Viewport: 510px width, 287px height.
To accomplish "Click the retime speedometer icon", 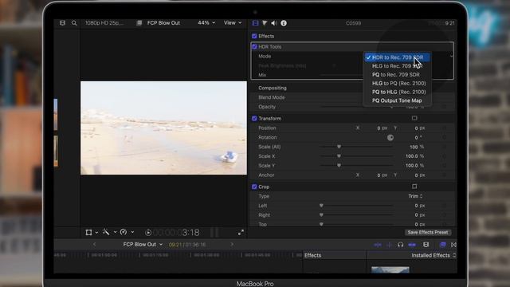I will pyautogui.click(x=124, y=232).
